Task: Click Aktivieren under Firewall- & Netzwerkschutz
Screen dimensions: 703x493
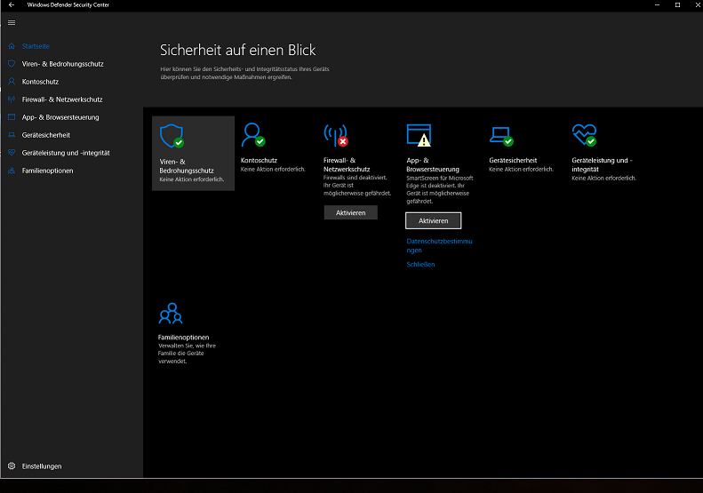Action: tap(350, 212)
